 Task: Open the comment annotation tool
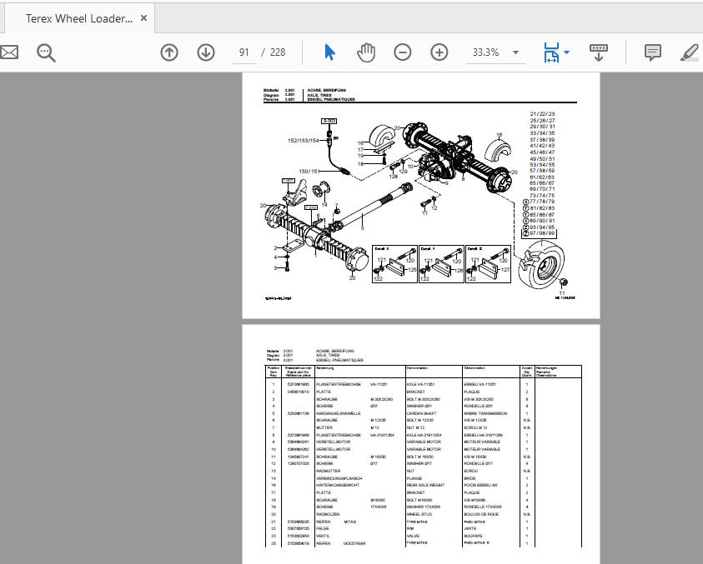(x=651, y=52)
